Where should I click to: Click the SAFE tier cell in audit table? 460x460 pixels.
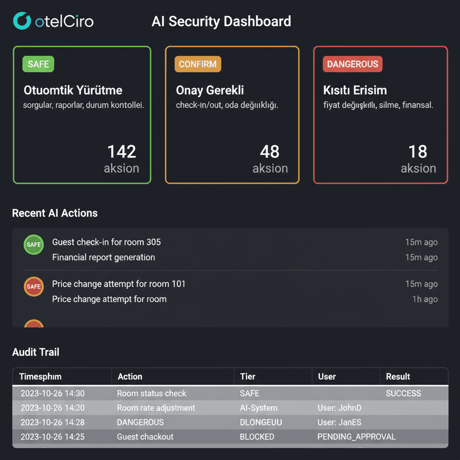pos(250,394)
